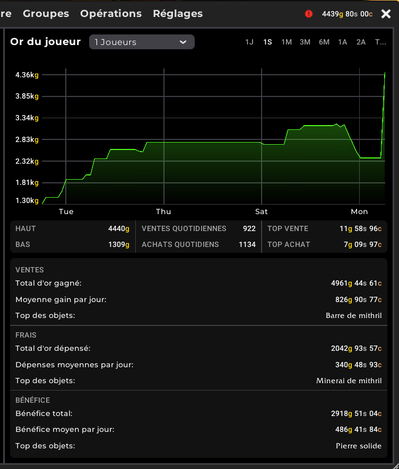Click the Thu axis label on the chart
399x469 pixels.
[x=163, y=212]
